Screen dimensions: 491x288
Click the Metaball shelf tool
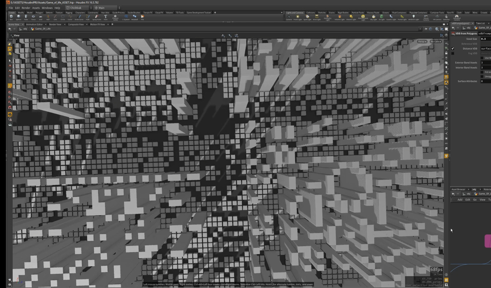pyautogui.click(x=135, y=17)
